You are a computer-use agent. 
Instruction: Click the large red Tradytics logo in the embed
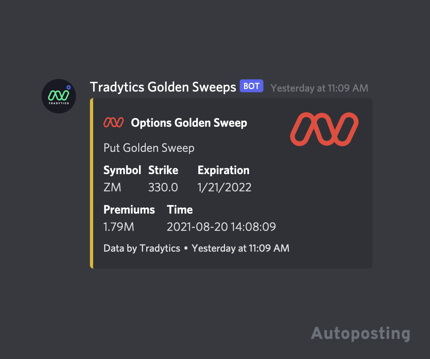[324, 129]
